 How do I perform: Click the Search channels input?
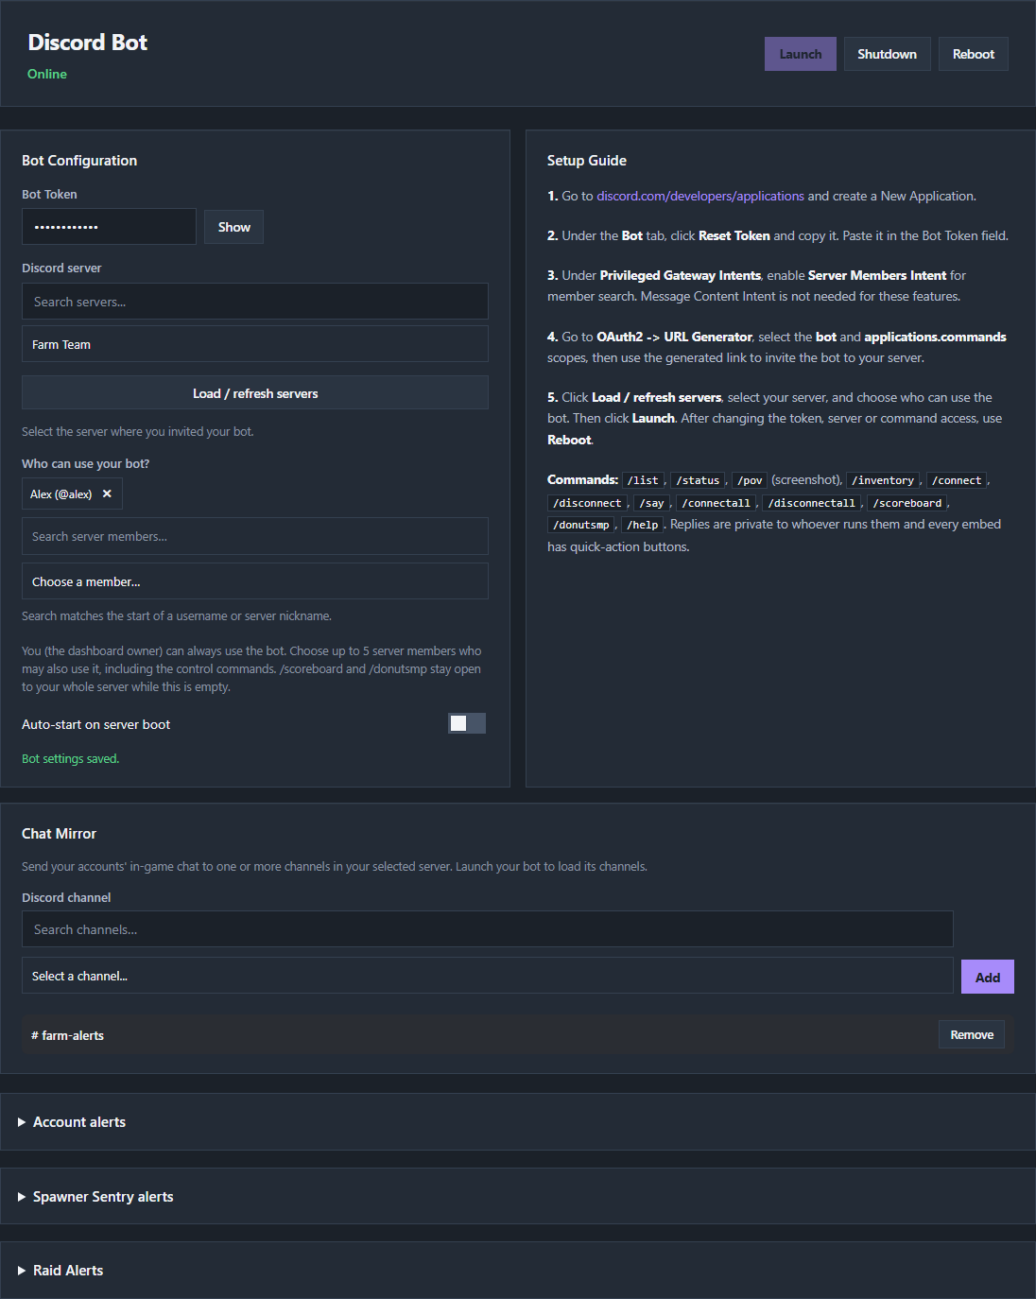[488, 929]
